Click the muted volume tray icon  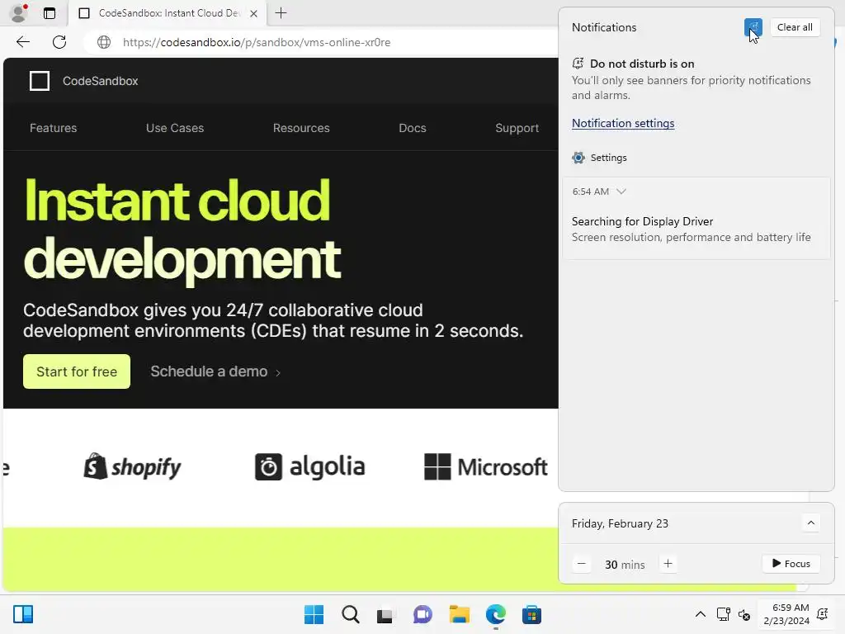click(x=744, y=614)
